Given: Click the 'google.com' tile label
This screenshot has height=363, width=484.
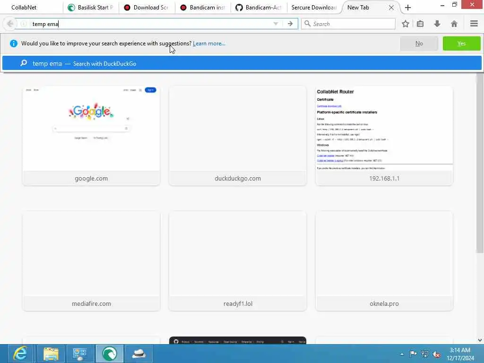Looking at the screenshot, I should pos(91,178).
